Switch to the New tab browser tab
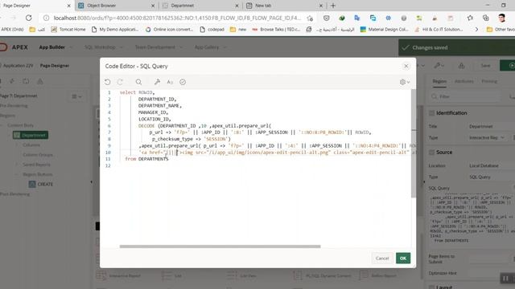515x289 pixels. (x=285, y=6)
